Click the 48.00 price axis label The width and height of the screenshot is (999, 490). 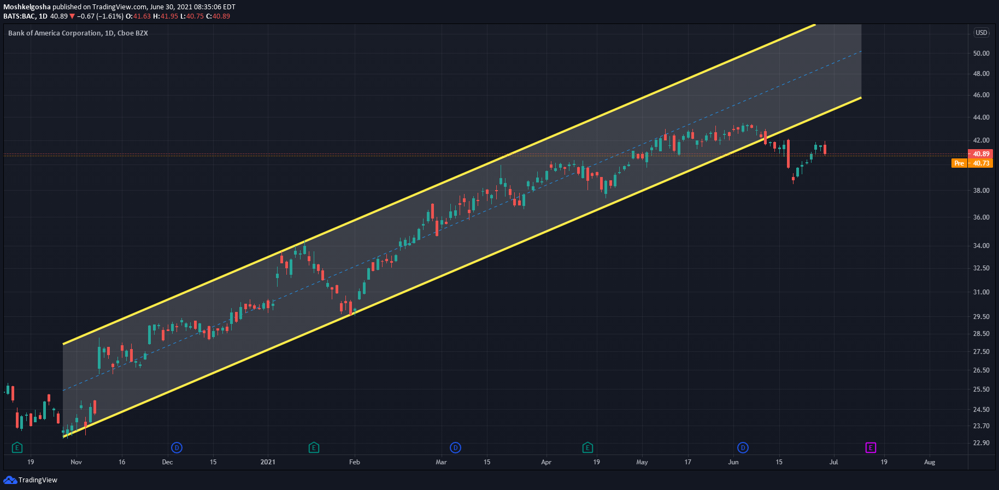(981, 74)
